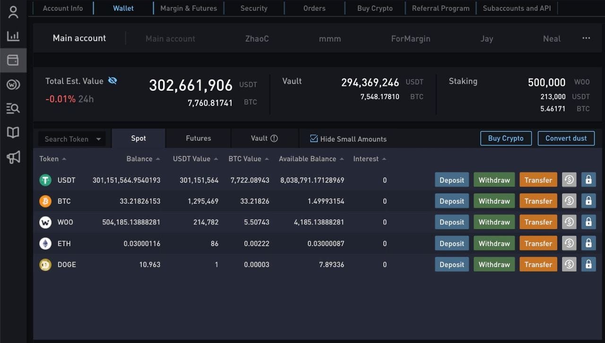Open the trading chart icon in sidebar
The image size is (605, 343).
13,36
